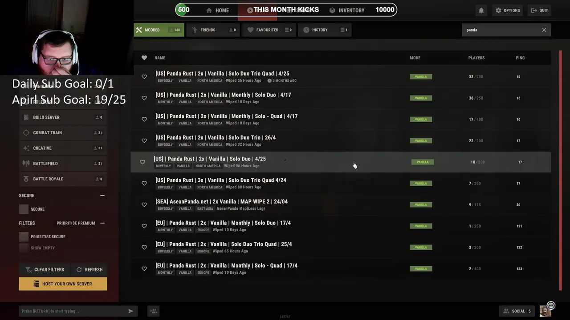Select the Combat Train category
570x320 pixels.
click(63, 133)
